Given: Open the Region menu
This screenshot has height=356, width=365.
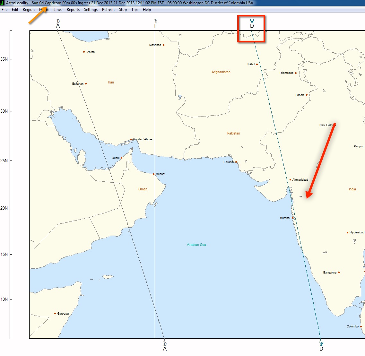Looking at the screenshot, I should click(29, 10).
